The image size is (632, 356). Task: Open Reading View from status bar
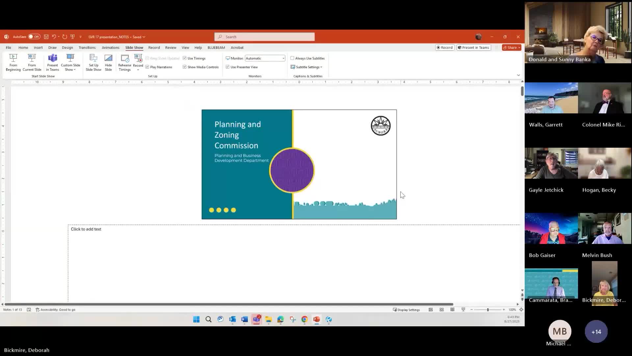click(453, 310)
